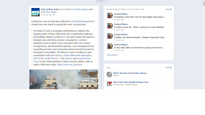Open Gerhard Maier name above Urbanism post
205x115 pixels.
(121, 14)
